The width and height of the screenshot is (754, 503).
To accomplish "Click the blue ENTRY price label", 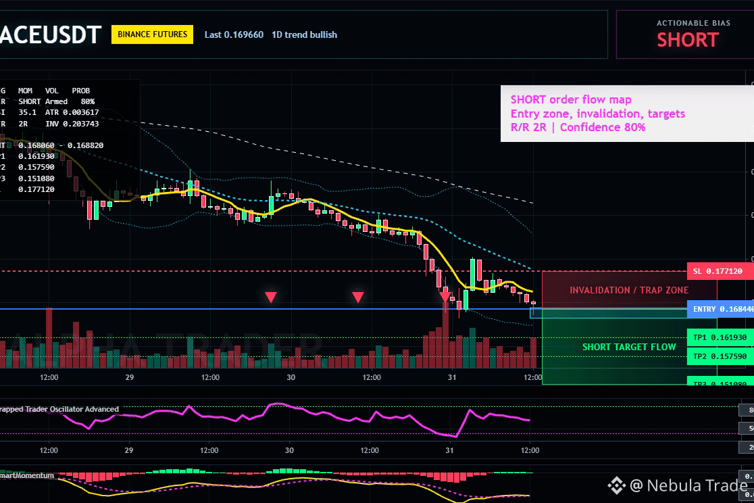I will click(720, 309).
